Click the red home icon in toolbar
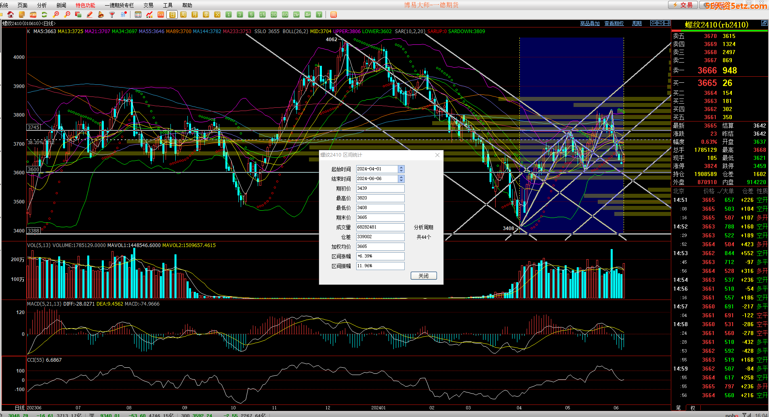Viewport: 769px width, 417px height. [11, 15]
